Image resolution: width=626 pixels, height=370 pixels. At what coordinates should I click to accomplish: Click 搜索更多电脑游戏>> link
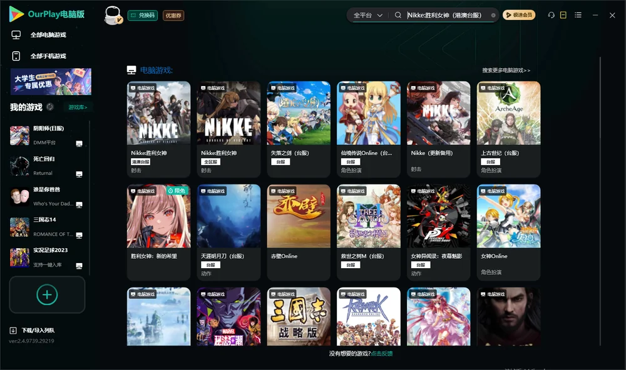(506, 70)
